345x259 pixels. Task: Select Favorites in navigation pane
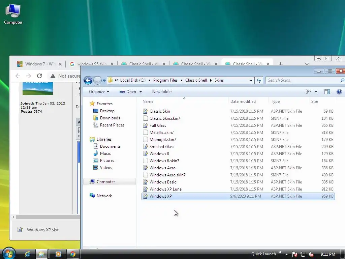(101, 104)
